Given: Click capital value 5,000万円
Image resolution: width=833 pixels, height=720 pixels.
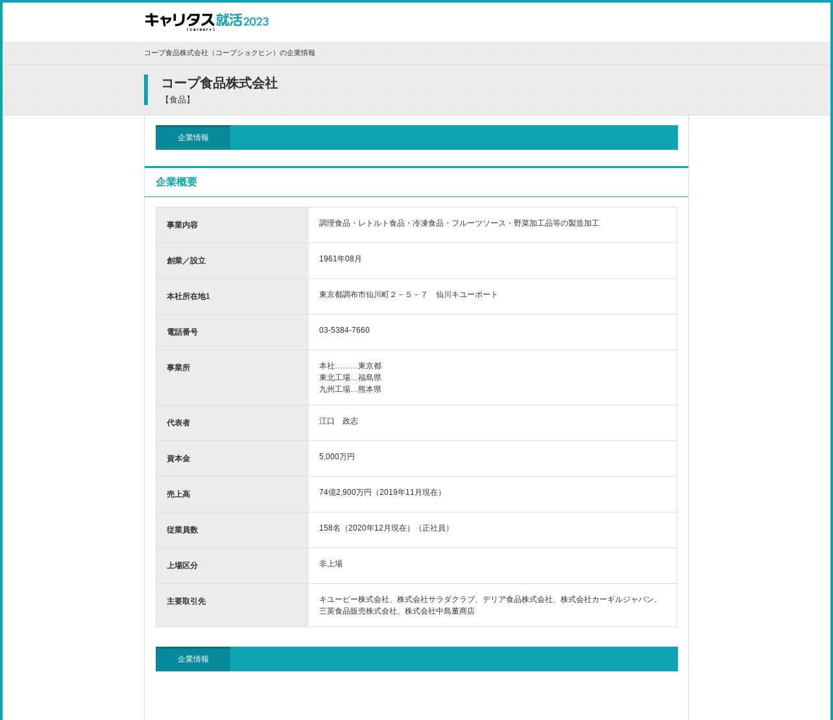Looking at the screenshot, I should tap(337, 457).
